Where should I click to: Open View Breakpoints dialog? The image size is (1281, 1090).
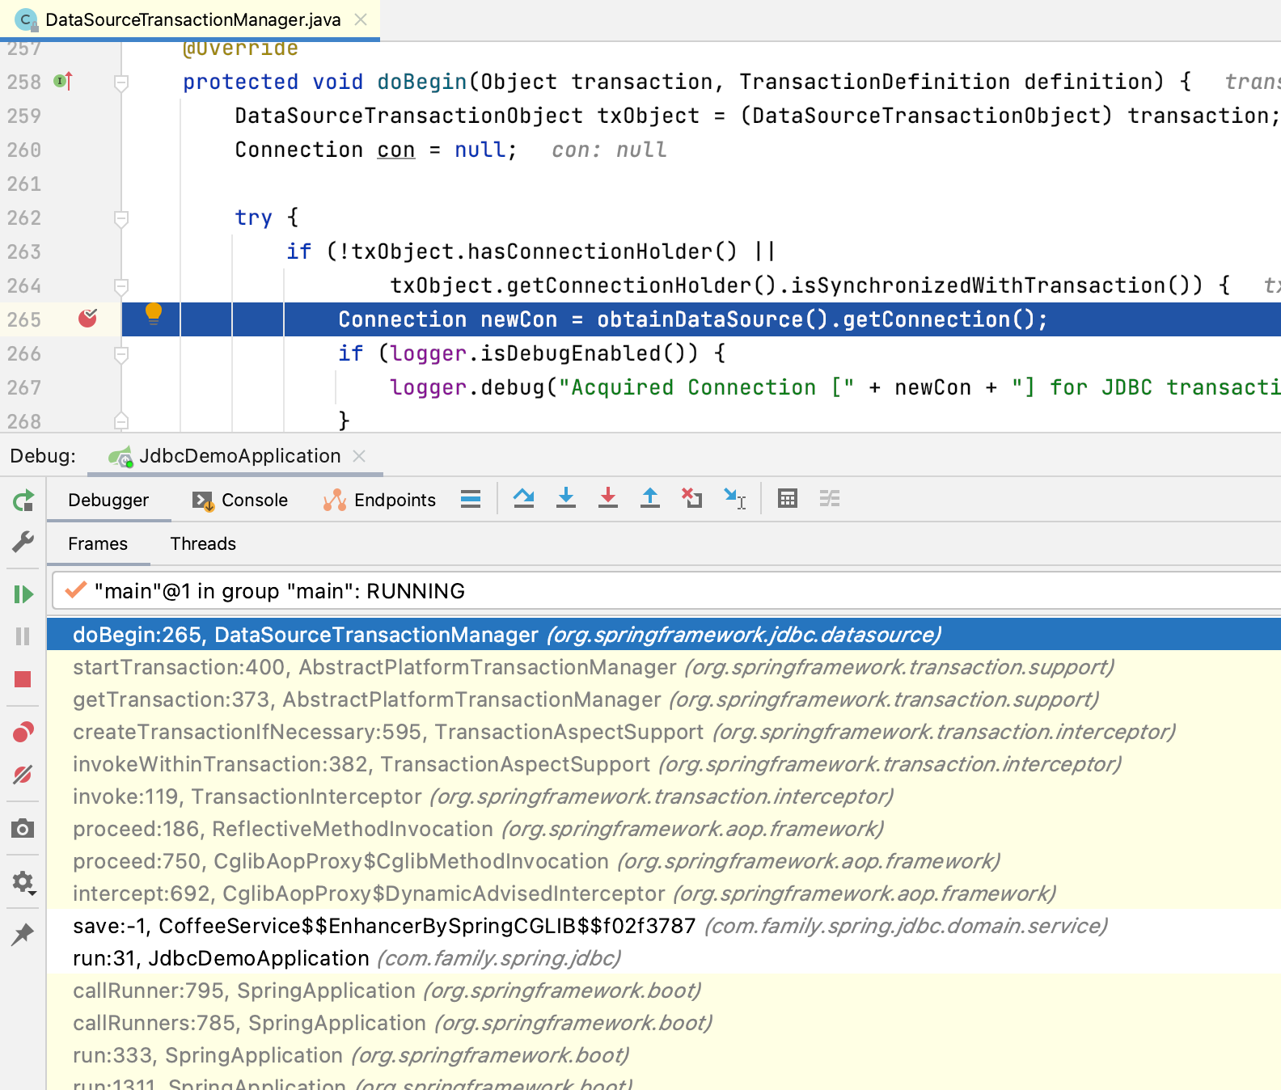click(x=23, y=732)
